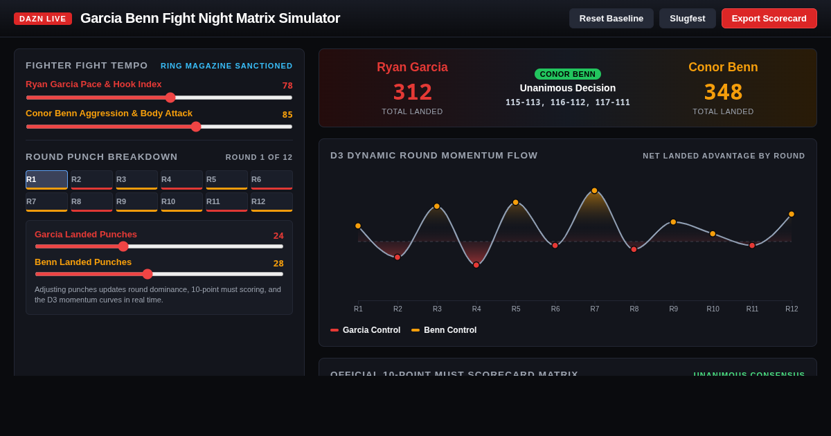Select round R1 tab
Screen dimensions: 831x436
46,180
